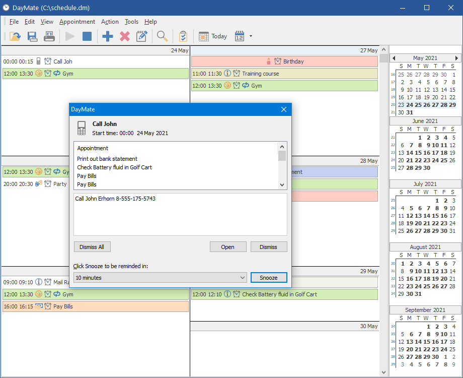463x378 pixels.
Task: Click the Save floppy disk icon
Action: 32,36
